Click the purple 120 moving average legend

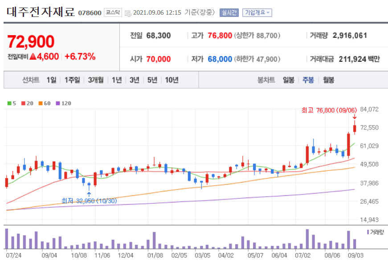pos(63,103)
